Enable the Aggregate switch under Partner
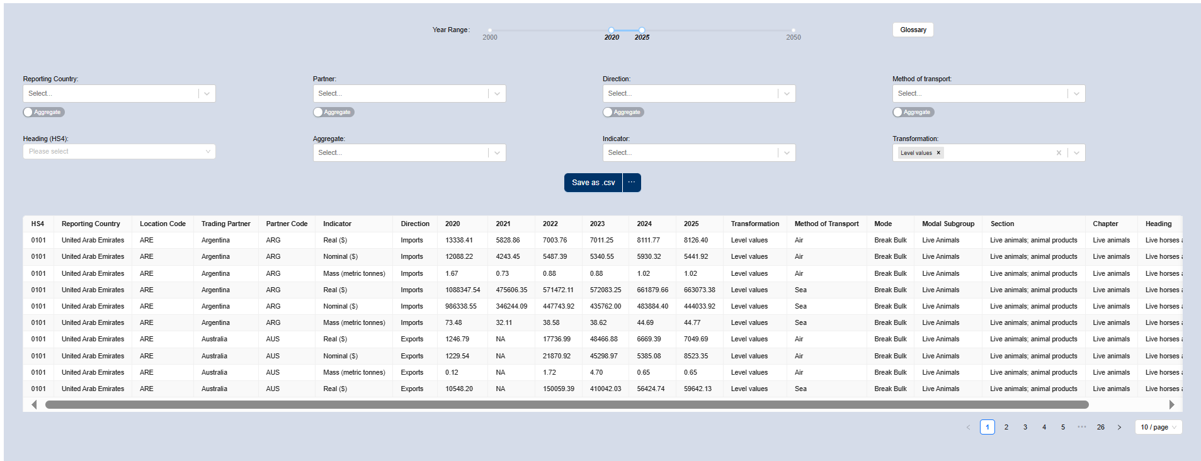1201x461 pixels. tap(333, 112)
